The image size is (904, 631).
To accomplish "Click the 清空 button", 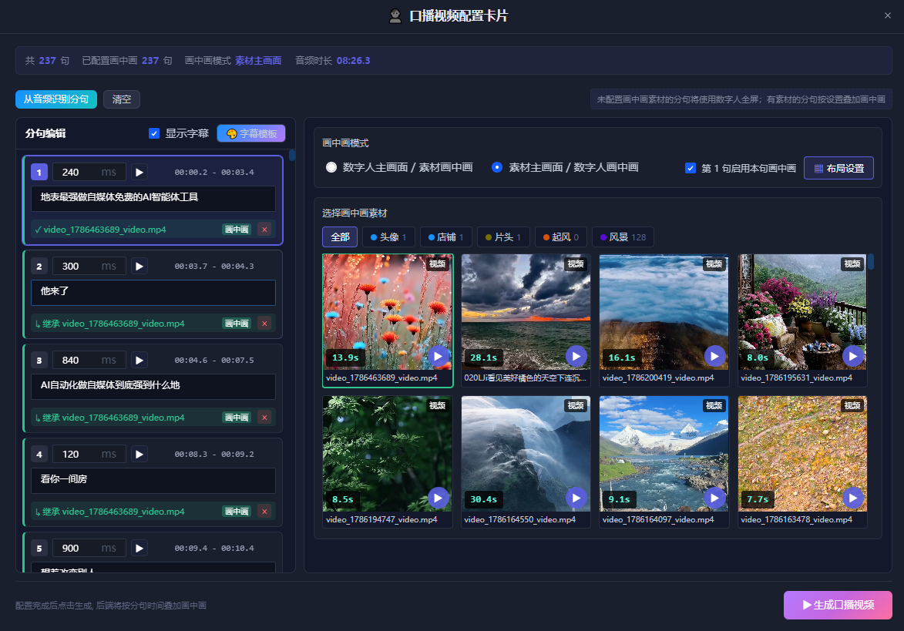I will (122, 99).
